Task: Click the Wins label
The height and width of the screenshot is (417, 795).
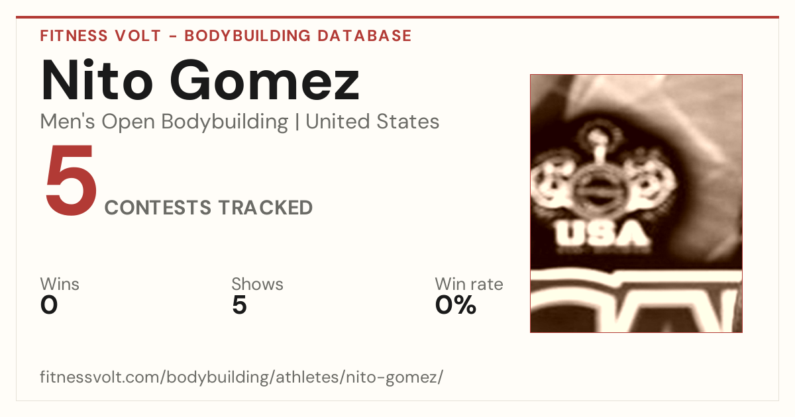Action: click(x=60, y=284)
